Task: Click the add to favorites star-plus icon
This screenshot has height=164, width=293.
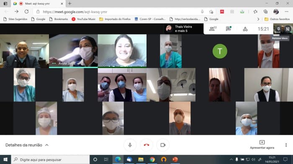Action: click(x=211, y=12)
